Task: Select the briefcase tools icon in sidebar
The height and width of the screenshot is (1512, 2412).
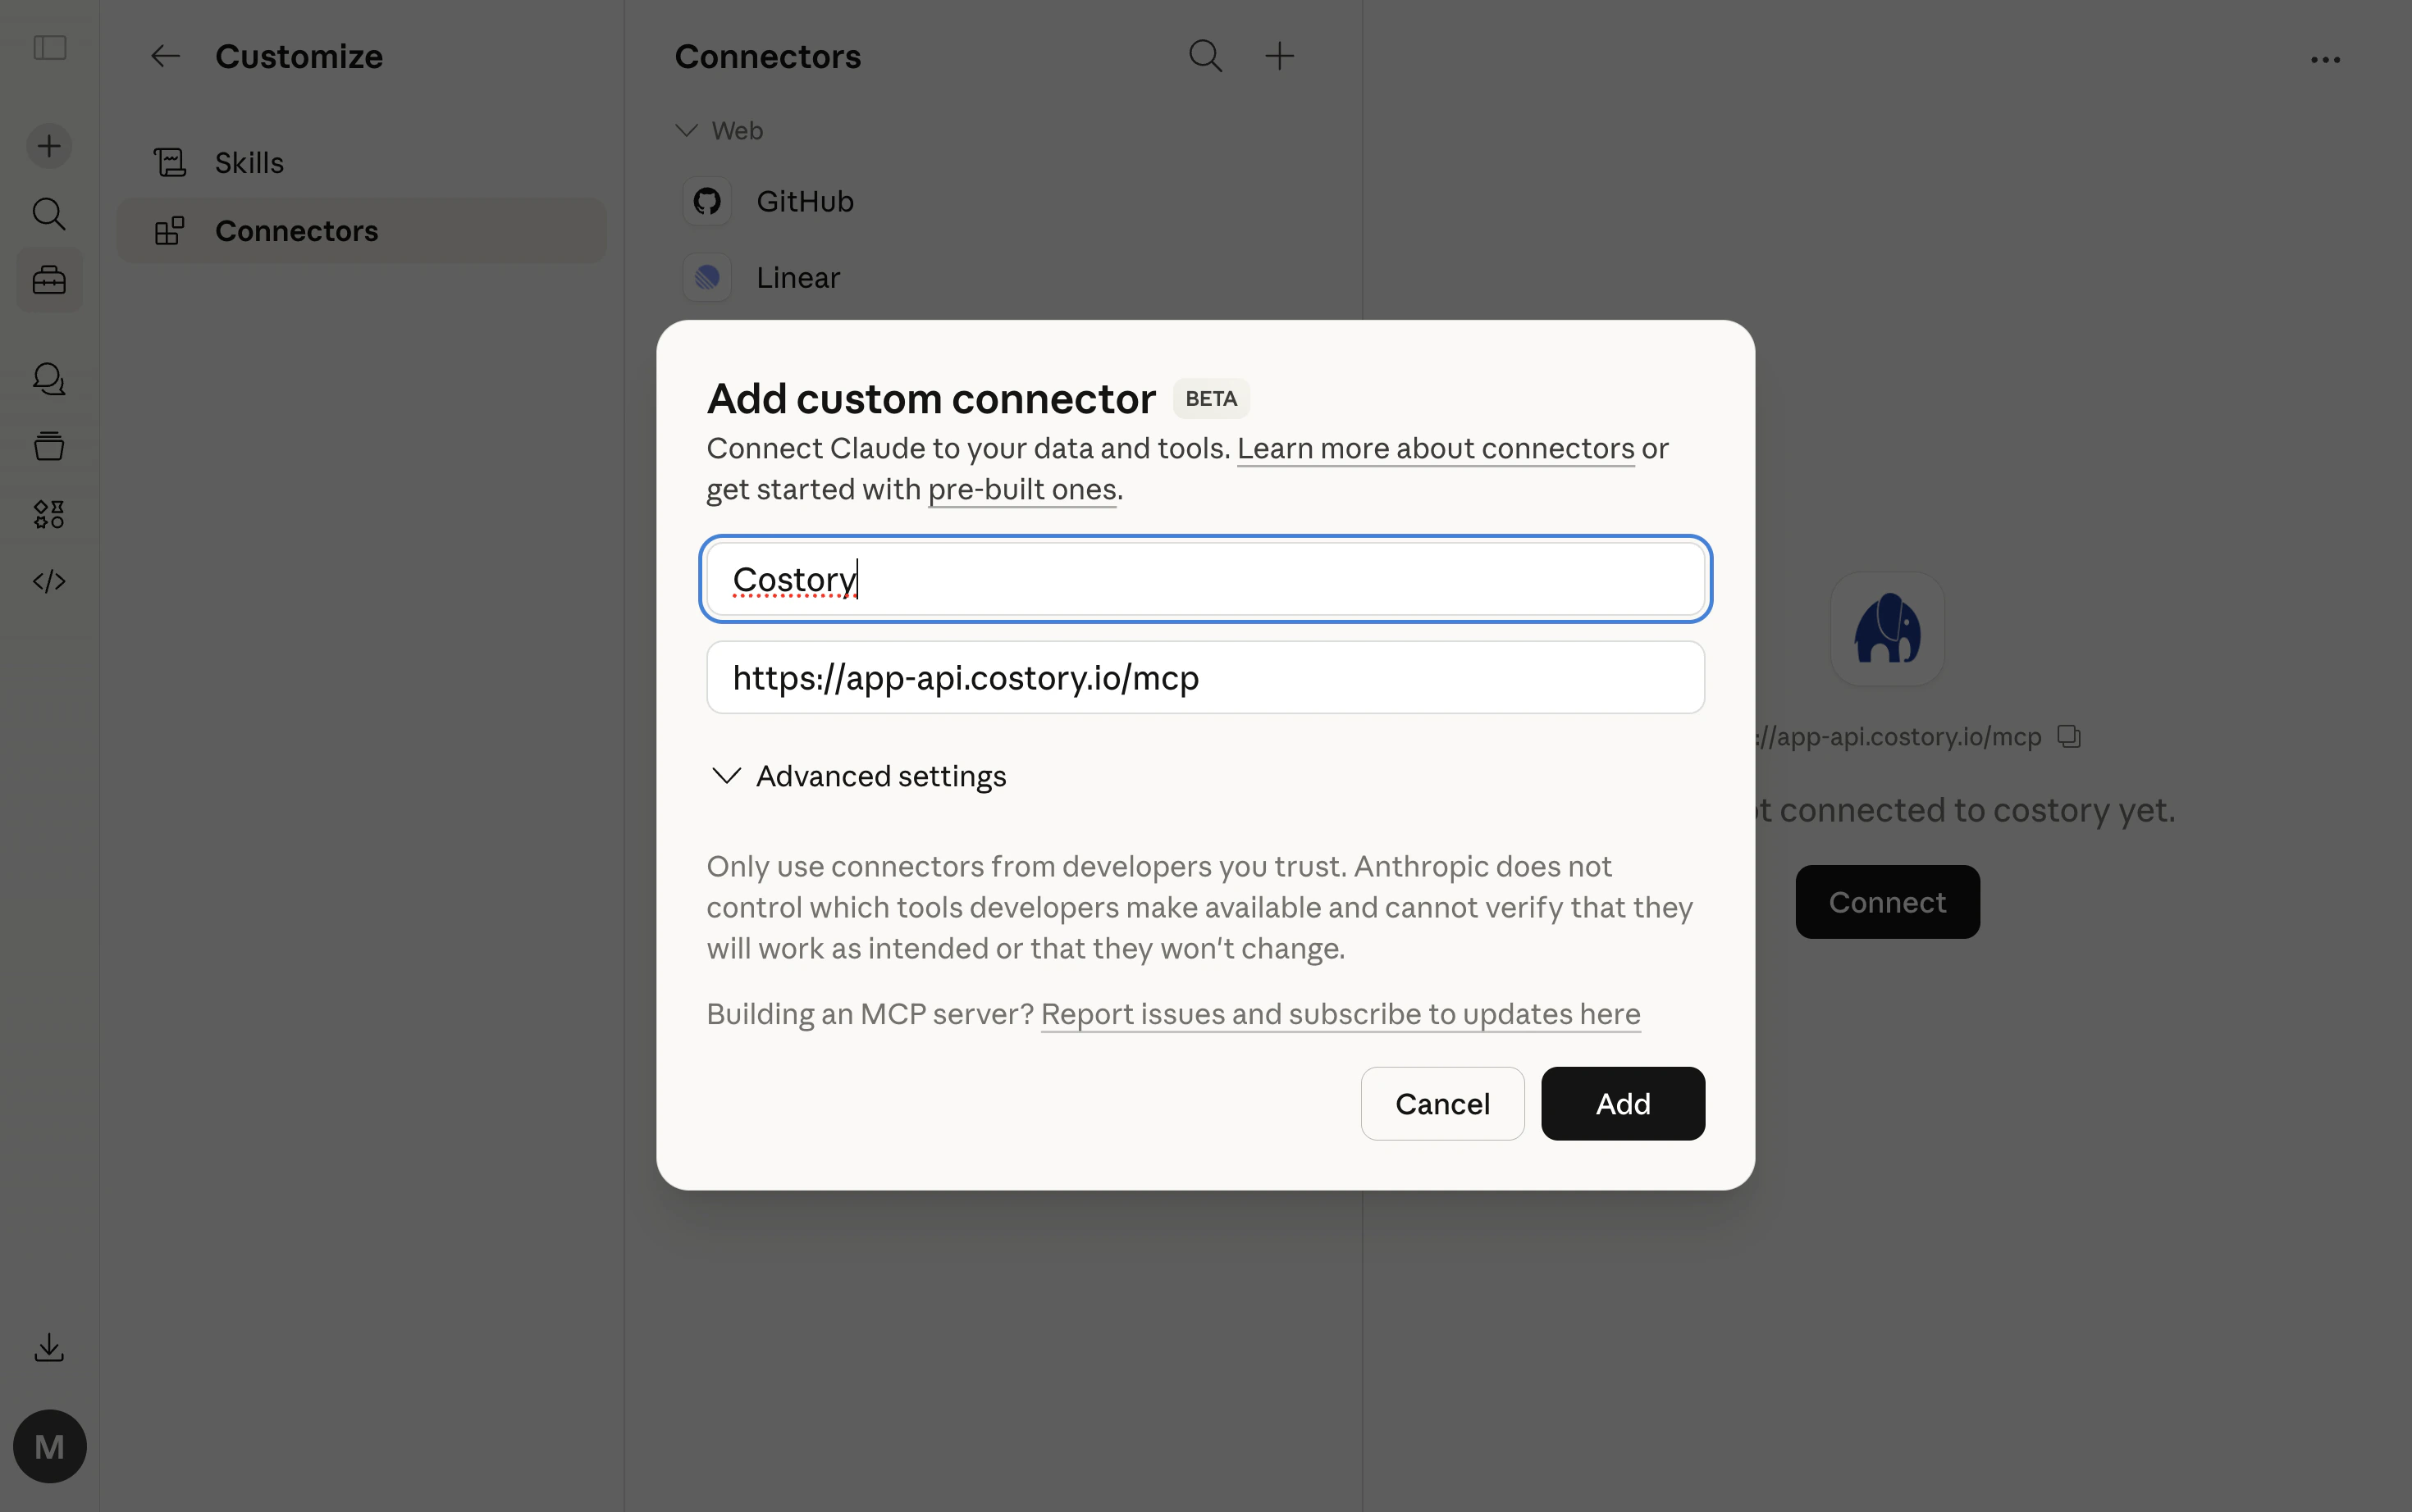Action: (48, 280)
